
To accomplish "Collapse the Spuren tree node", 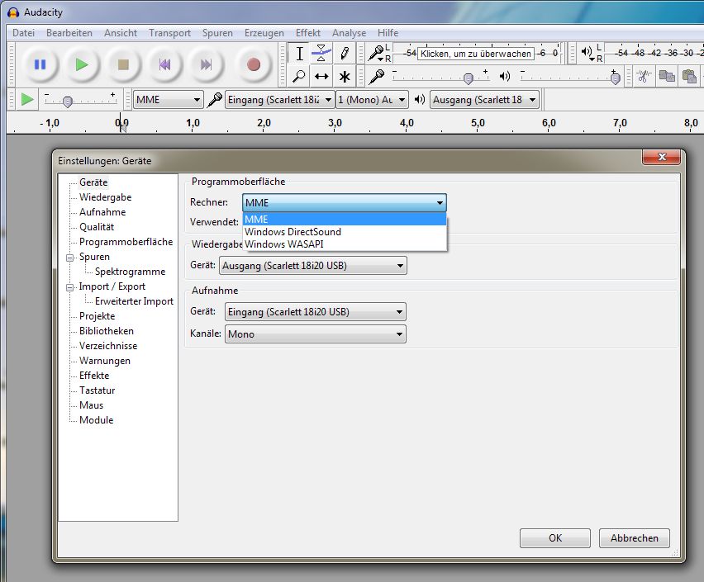I will click(x=69, y=258).
